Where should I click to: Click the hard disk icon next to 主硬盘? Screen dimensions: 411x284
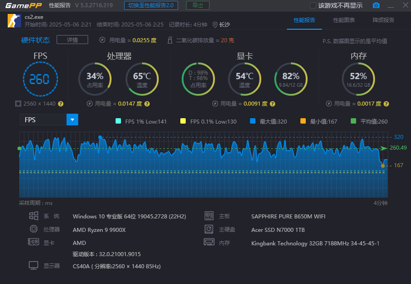tap(209, 229)
